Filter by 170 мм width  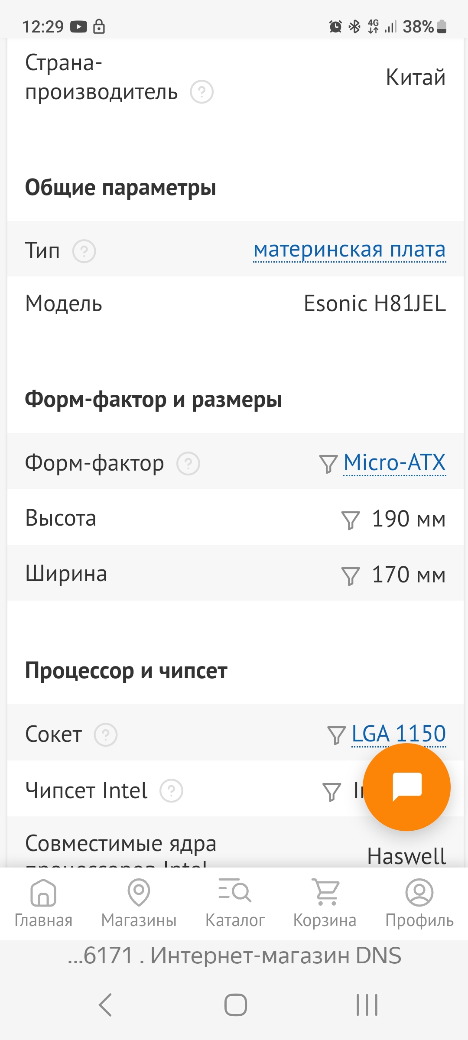coord(351,575)
